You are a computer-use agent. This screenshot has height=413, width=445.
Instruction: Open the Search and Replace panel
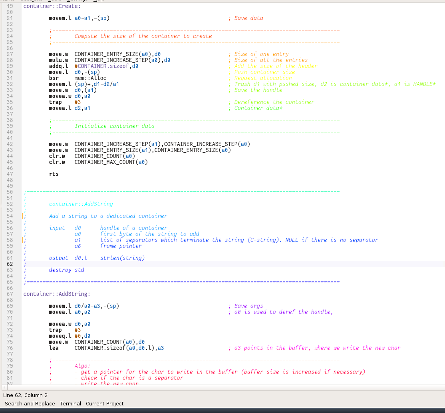pos(30,403)
